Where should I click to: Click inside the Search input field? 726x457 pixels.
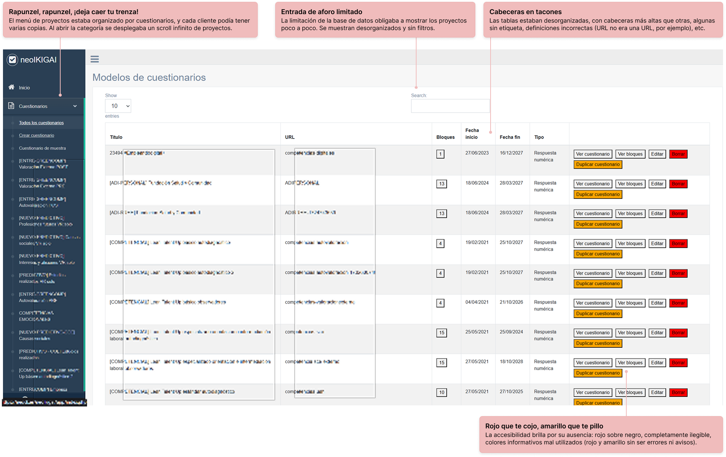point(450,106)
